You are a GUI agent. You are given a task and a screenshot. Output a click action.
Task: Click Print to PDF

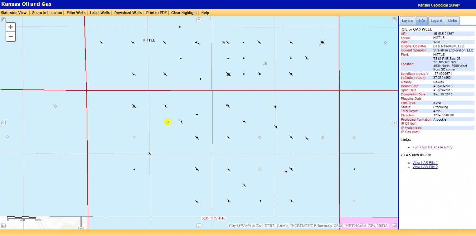pos(156,13)
